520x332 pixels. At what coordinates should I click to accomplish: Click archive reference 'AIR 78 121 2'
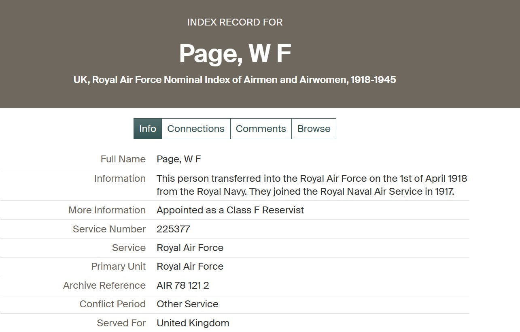[183, 285]
